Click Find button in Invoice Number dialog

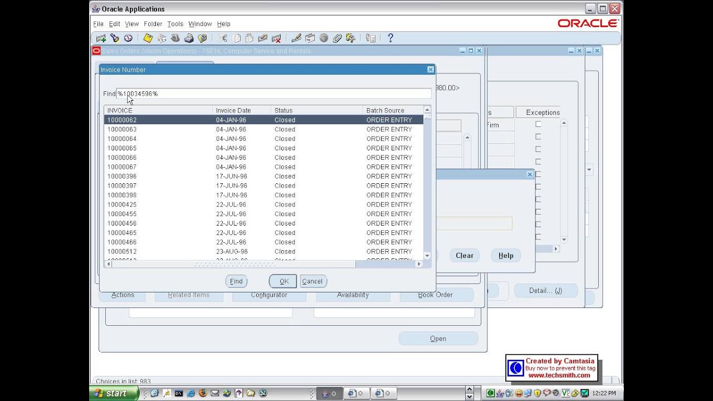point(236,281)
